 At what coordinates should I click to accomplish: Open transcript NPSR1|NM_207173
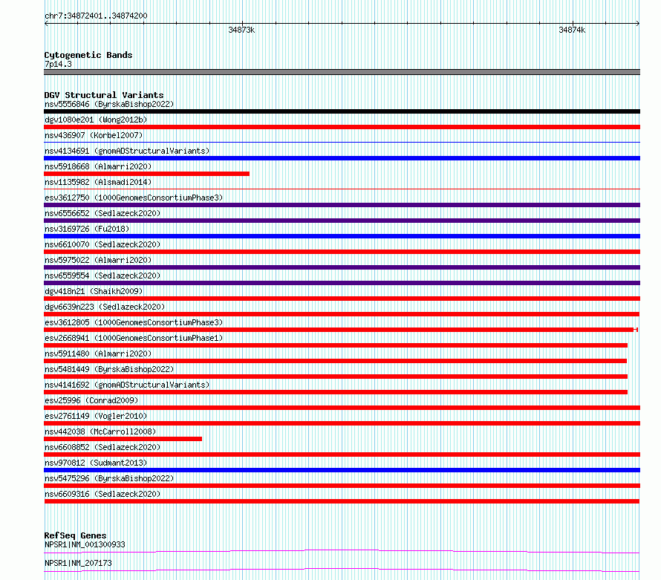(78, 563)
